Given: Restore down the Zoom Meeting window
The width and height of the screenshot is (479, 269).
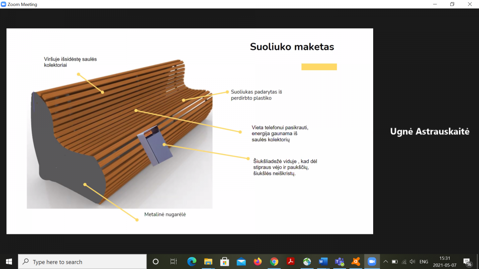Looking at the screenshot, I should 452,4.
